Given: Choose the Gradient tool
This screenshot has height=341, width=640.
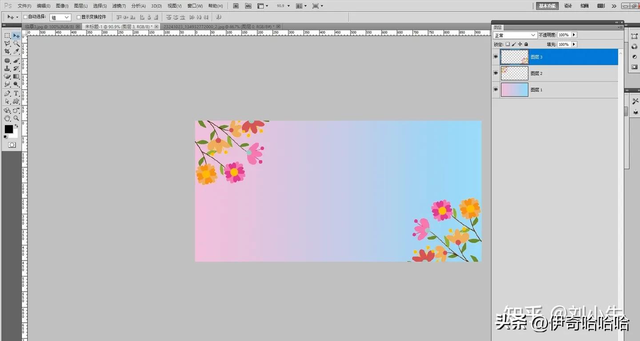Looking at the screenshot, I should click(16, 76).
